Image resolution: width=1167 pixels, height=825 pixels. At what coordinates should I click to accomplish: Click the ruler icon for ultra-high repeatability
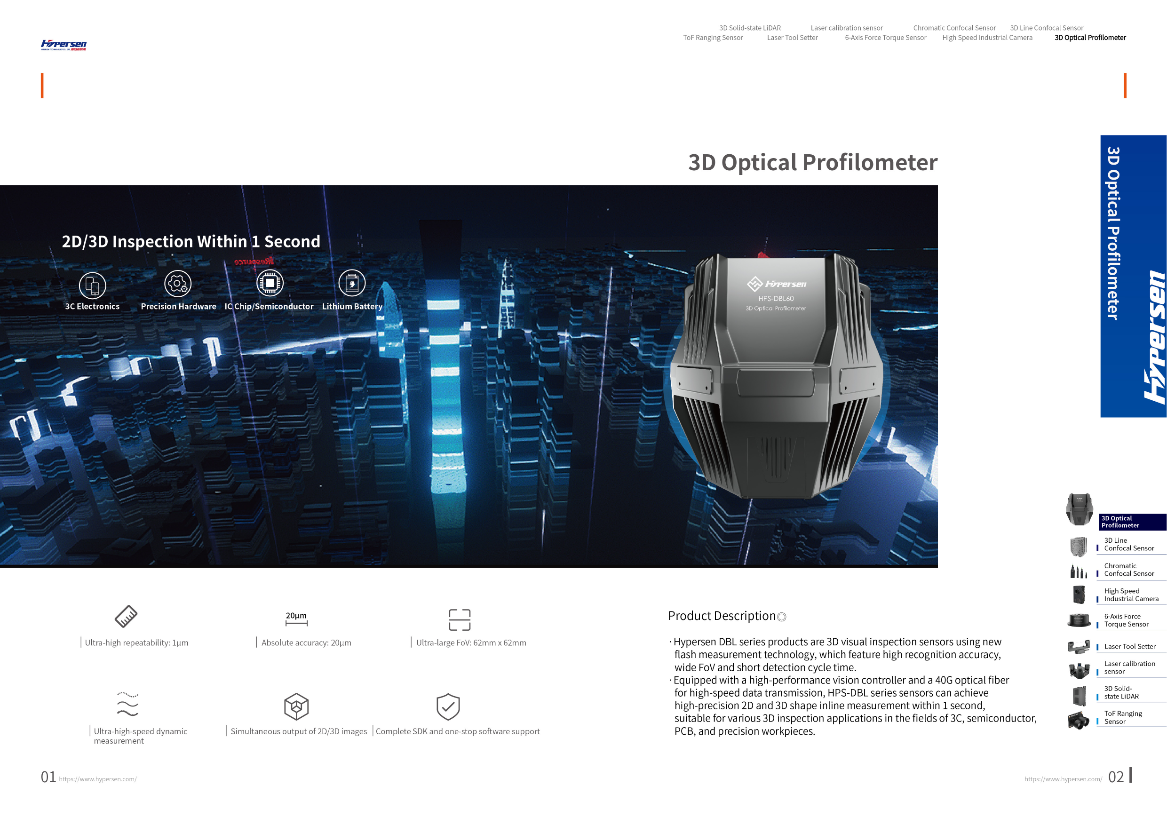click(126, 616)
